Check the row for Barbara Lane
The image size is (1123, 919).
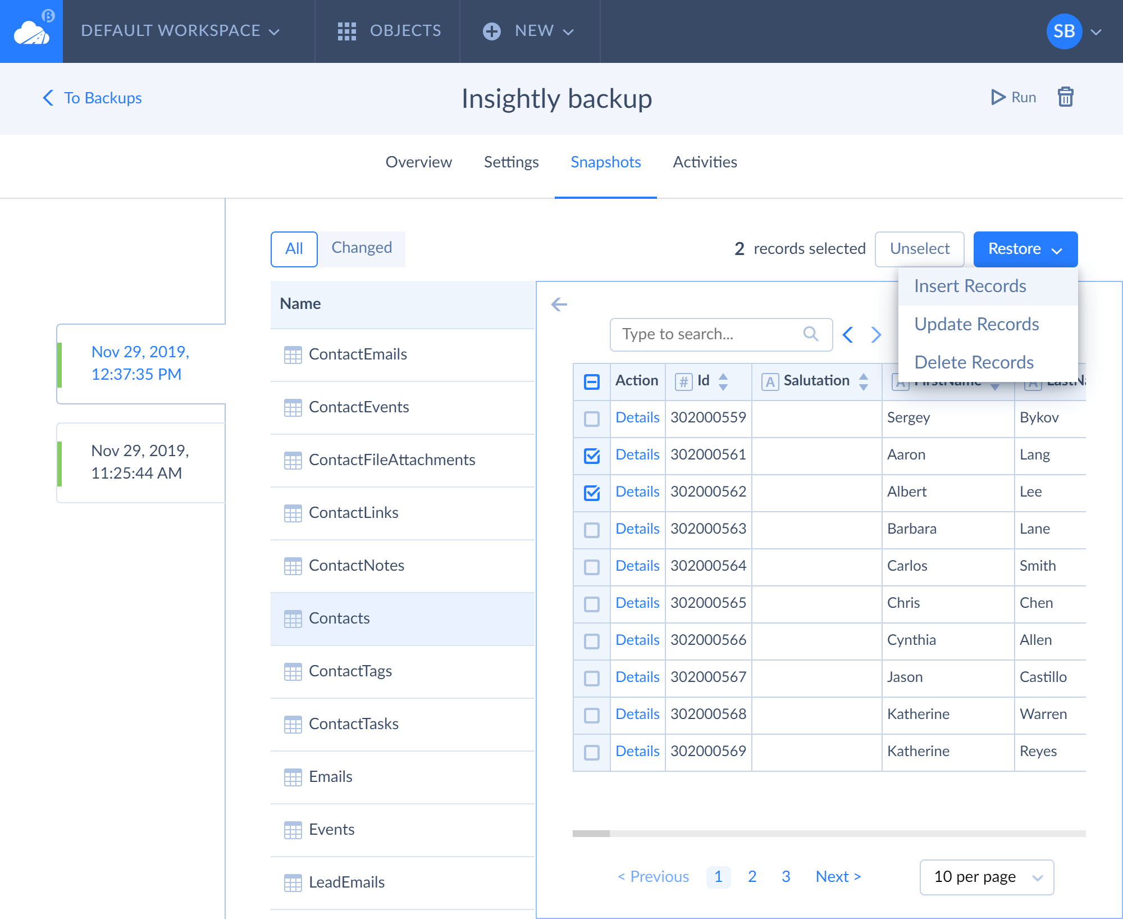tap(592, 530)
